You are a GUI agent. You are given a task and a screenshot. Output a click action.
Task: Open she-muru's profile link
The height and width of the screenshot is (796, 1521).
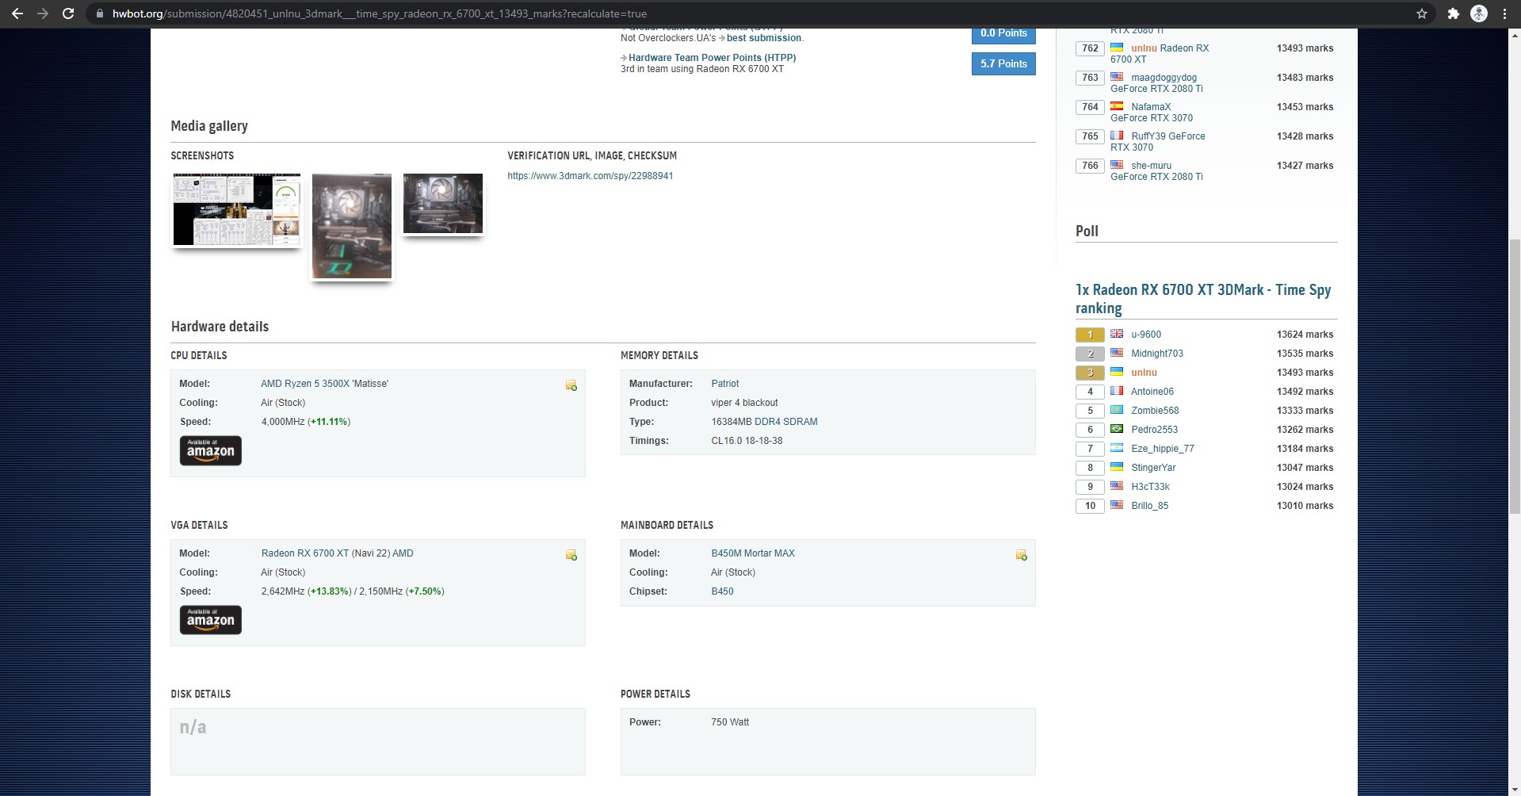1152,166
